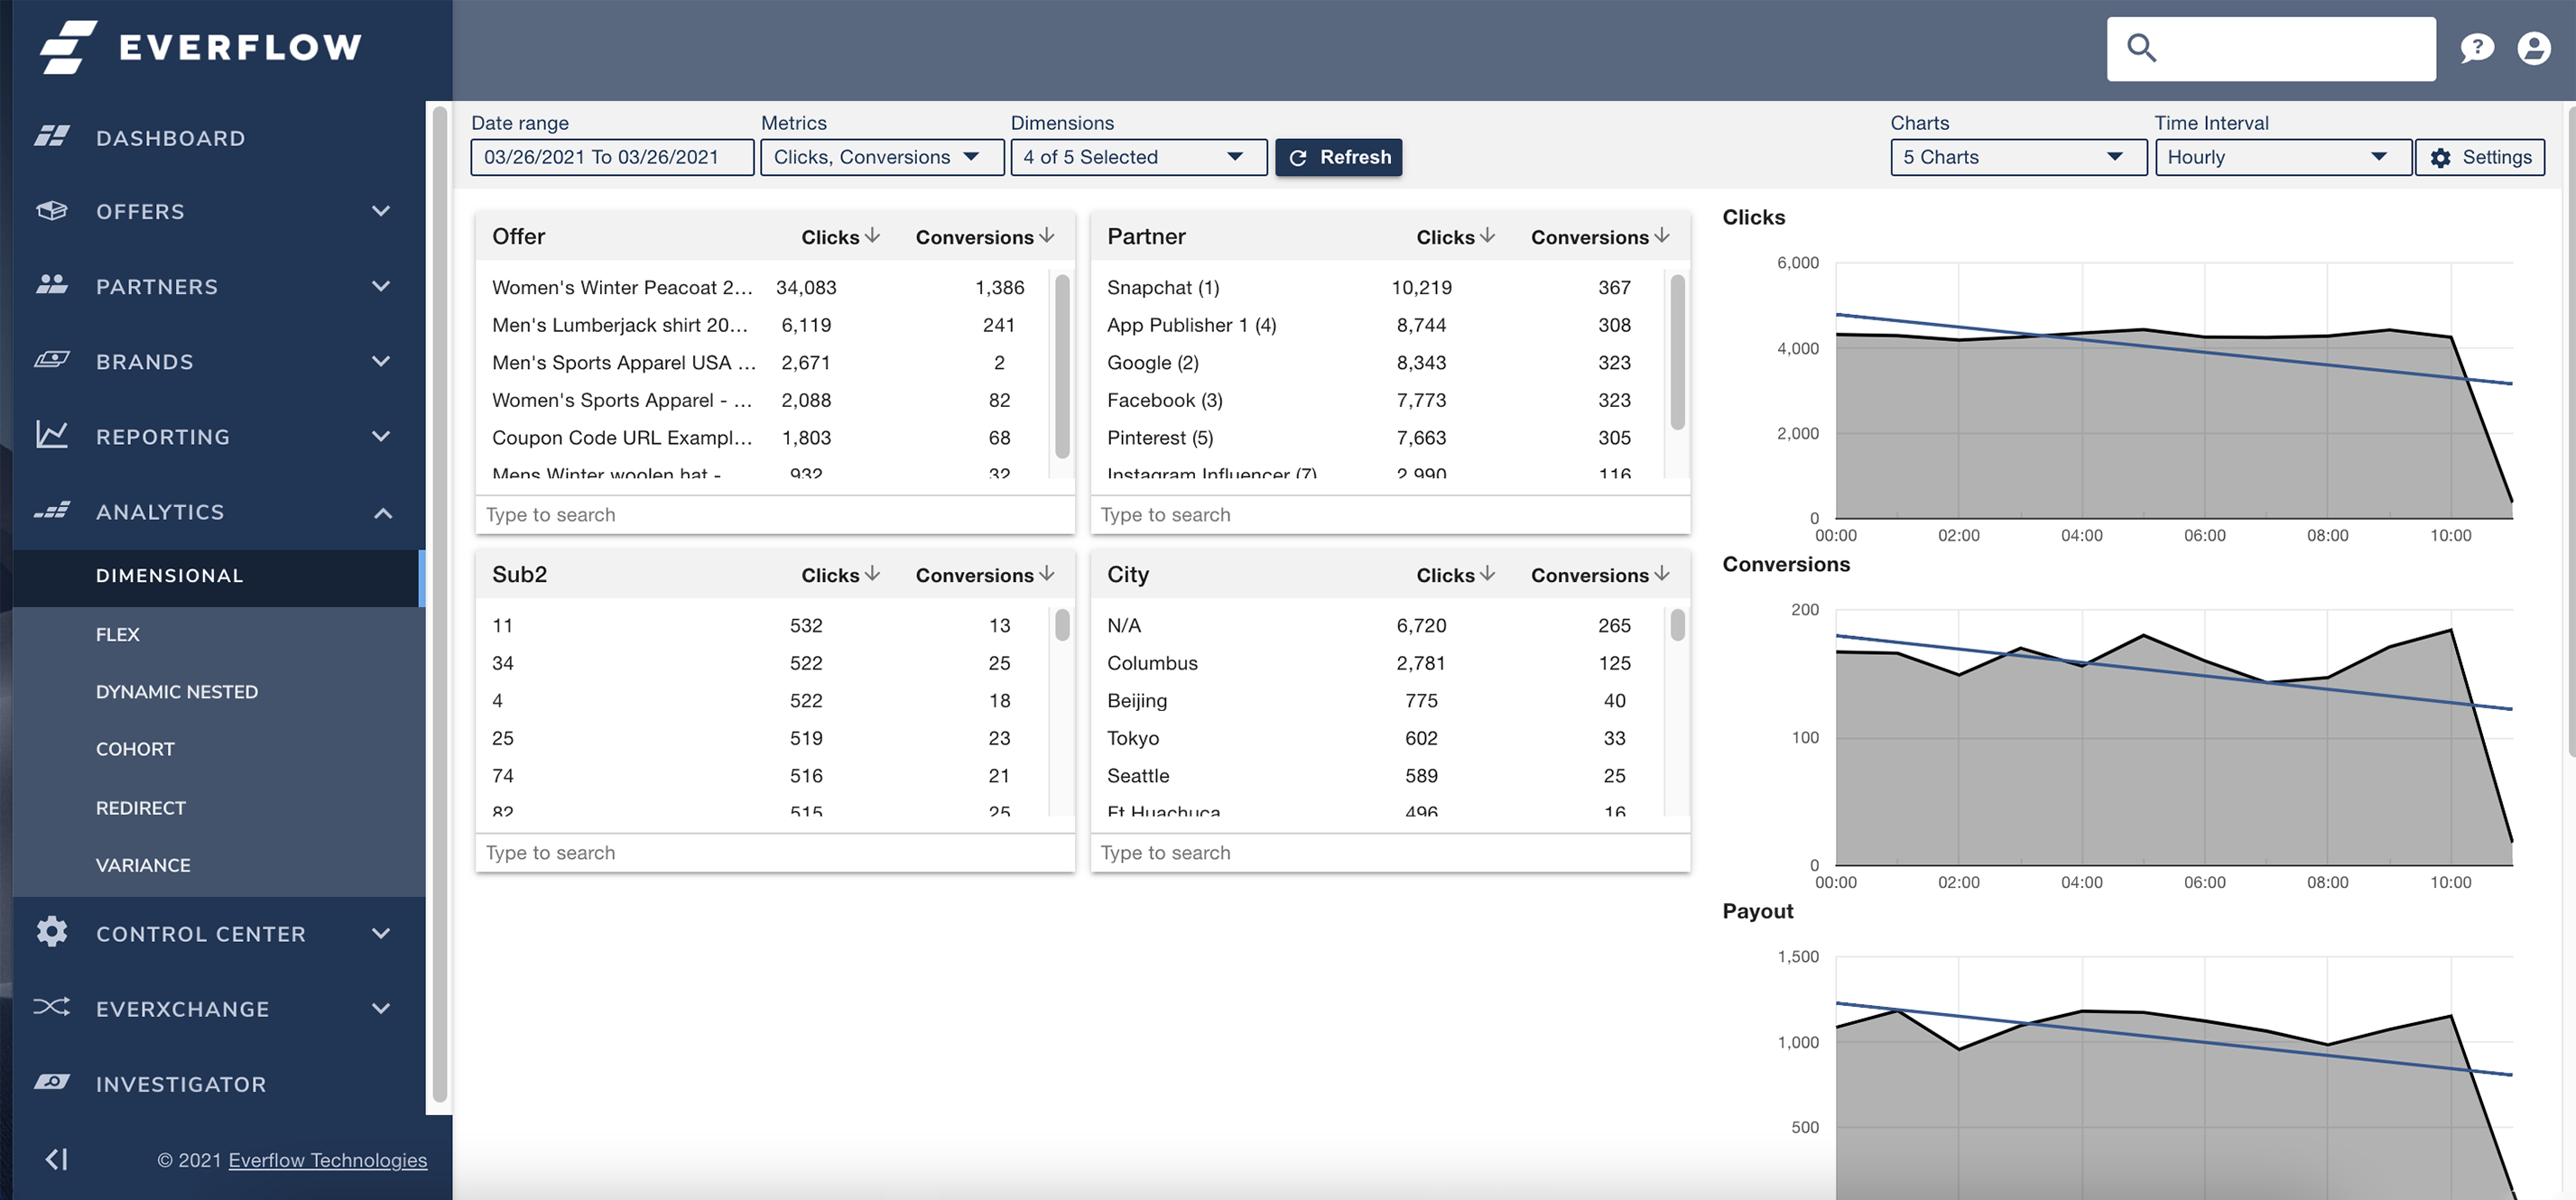Open the Time Interval Hourly dropdown

[x=2281, y=157]
